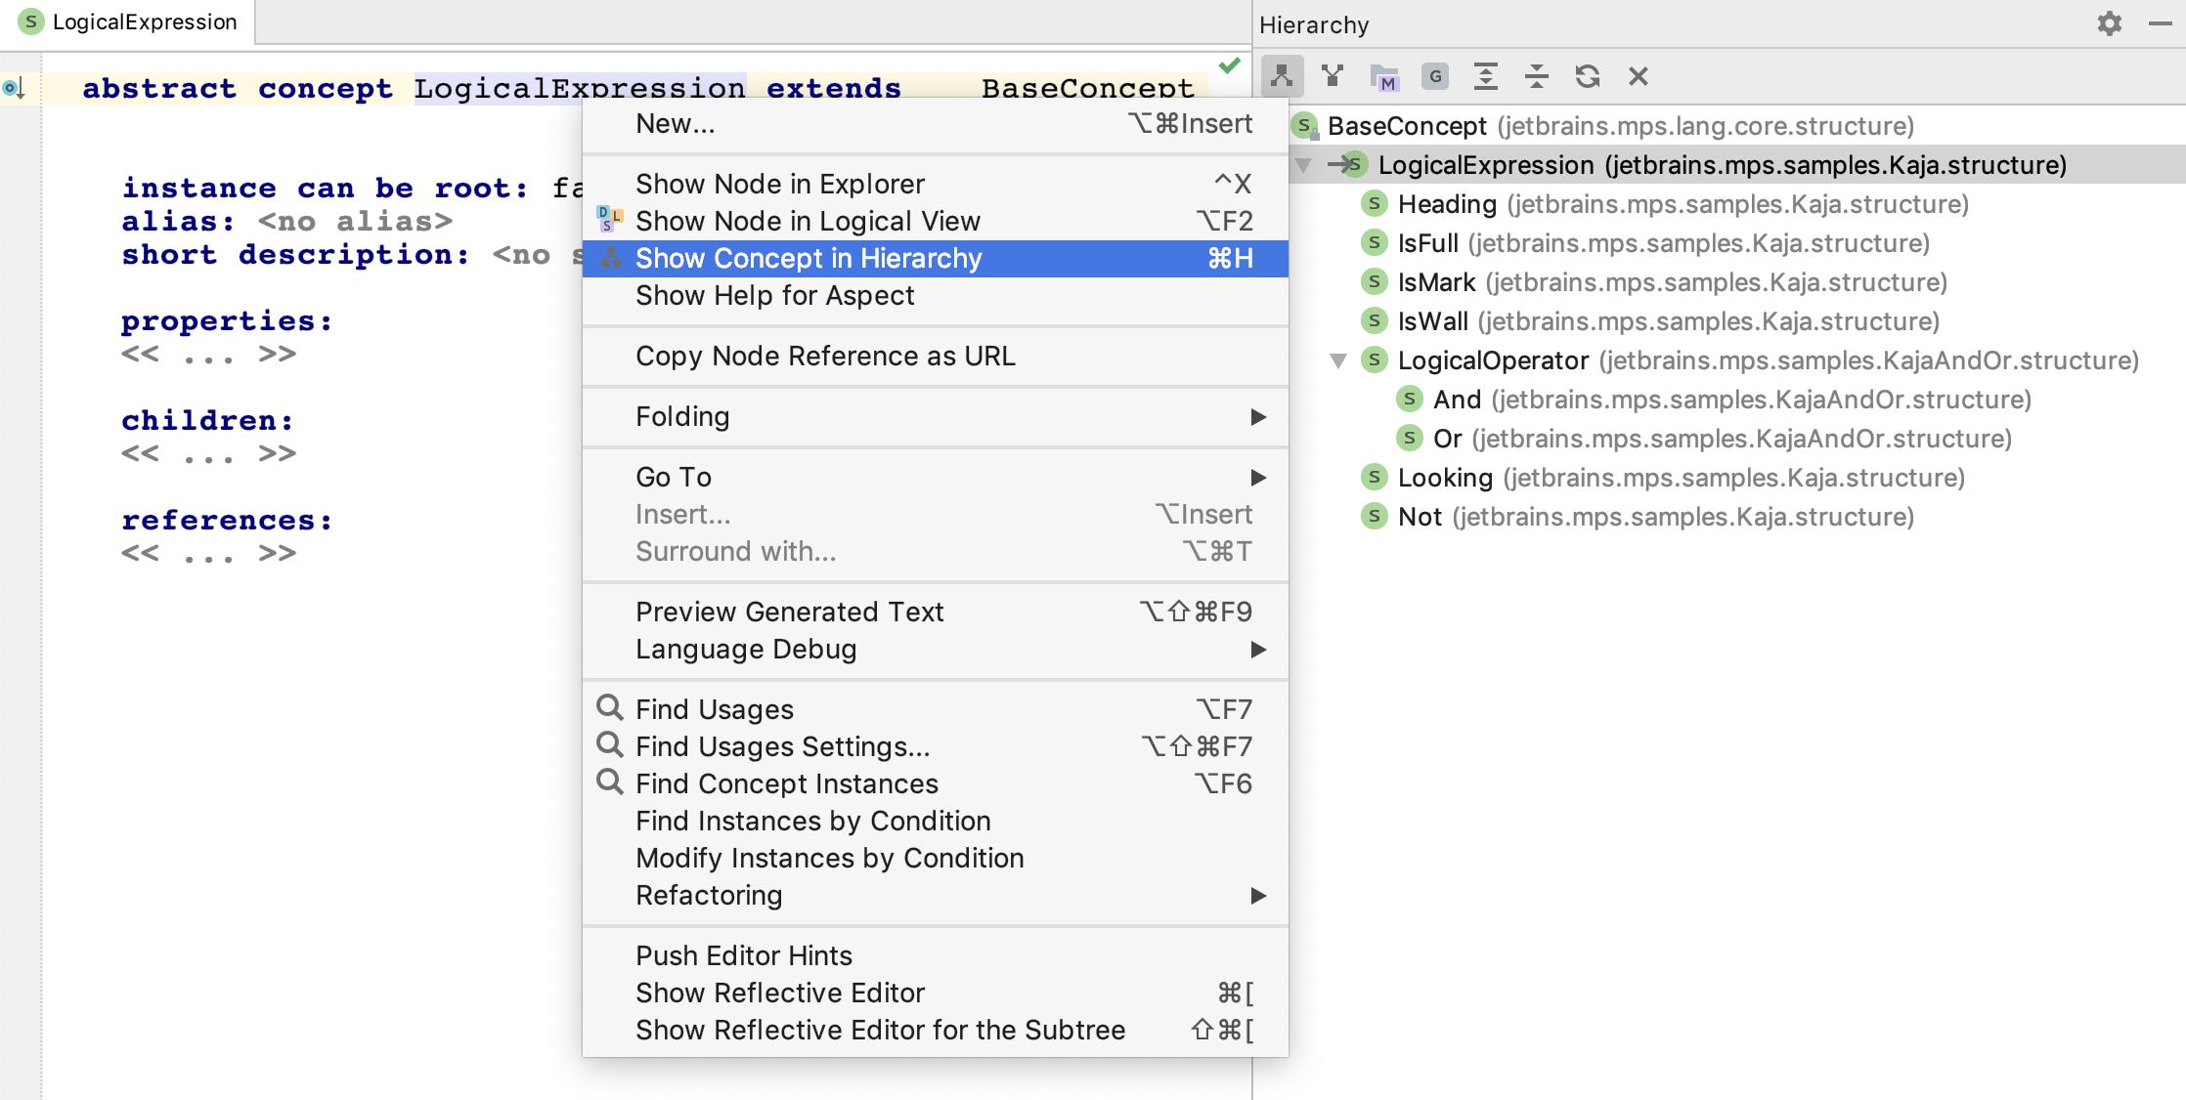The image size is (2186, 1100).
Task: Click 'Preview Generated Text' in context menu
Action: click(x=789, y=611)
